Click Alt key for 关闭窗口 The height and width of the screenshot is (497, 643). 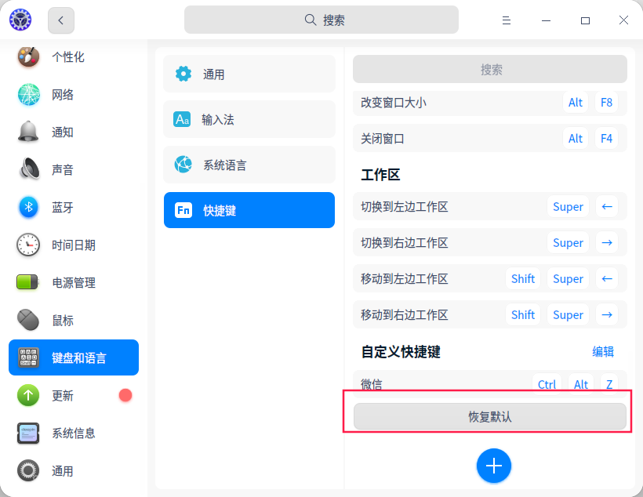[576, 139]
